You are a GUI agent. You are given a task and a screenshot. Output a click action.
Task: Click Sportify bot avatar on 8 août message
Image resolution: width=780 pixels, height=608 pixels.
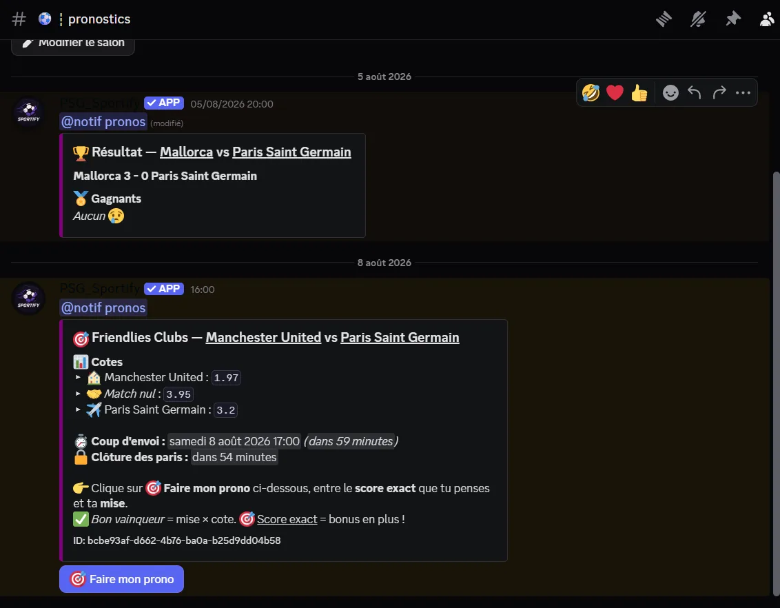28,298
